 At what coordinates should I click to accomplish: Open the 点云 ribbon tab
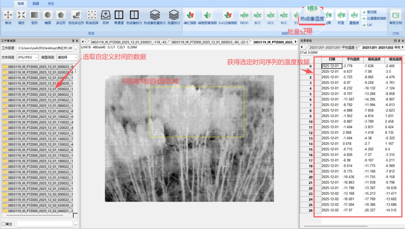point(51,3)
